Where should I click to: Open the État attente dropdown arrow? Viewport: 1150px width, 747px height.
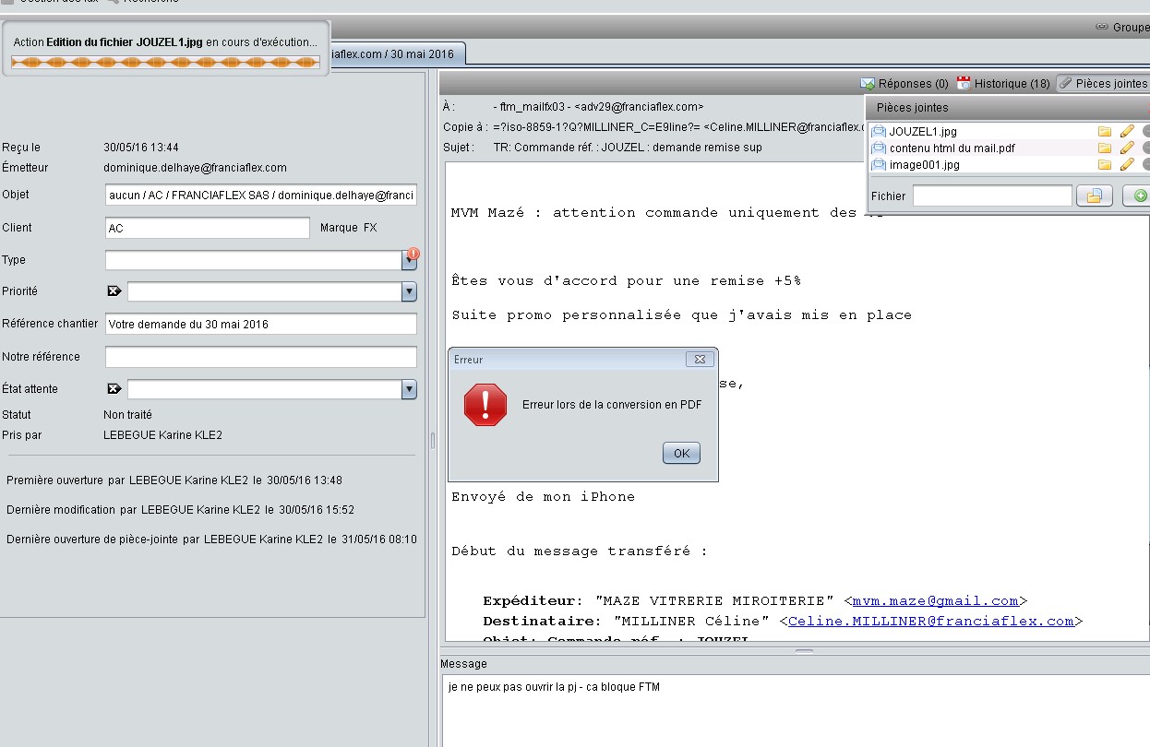tap(409, 389)
